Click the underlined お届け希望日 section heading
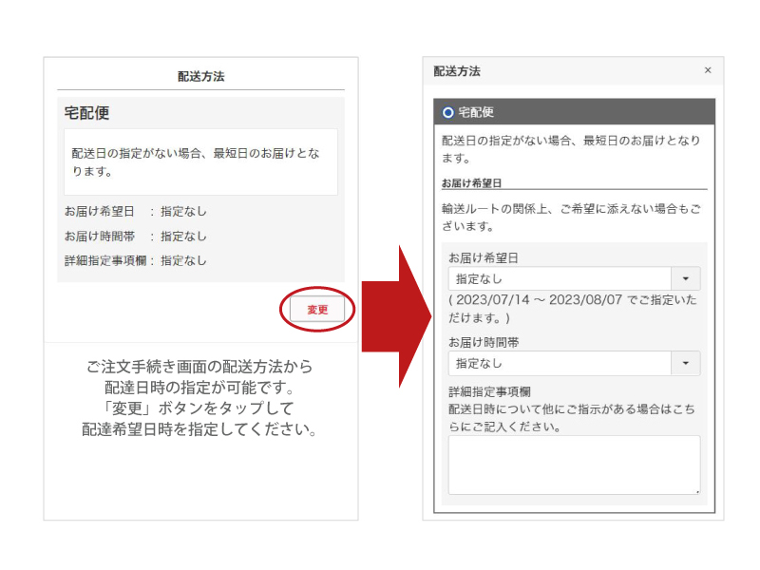Viewport: 760px width, 570px height. (x=471, y=181)
